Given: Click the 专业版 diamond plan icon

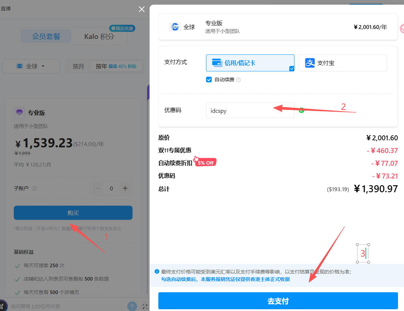Looking at the screenshot, I should (x=19, y=113).
